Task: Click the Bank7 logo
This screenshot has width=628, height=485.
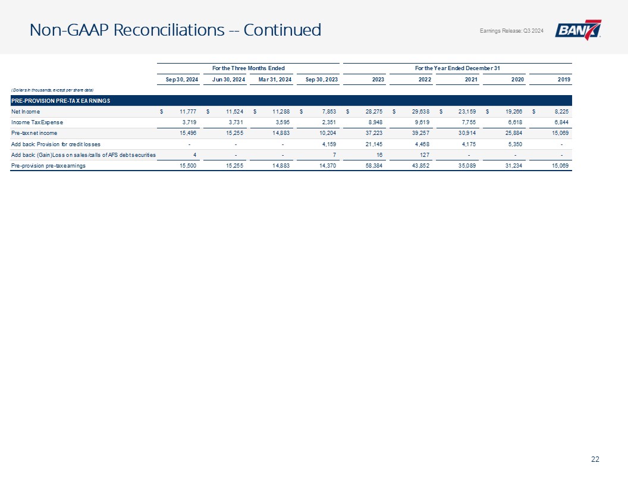Action: [578, 30]
